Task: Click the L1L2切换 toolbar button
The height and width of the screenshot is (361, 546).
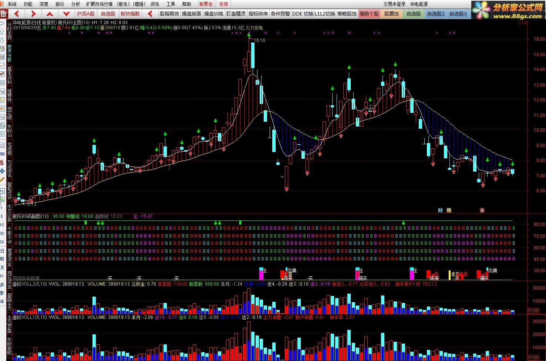Action: (x=325, y=14)
